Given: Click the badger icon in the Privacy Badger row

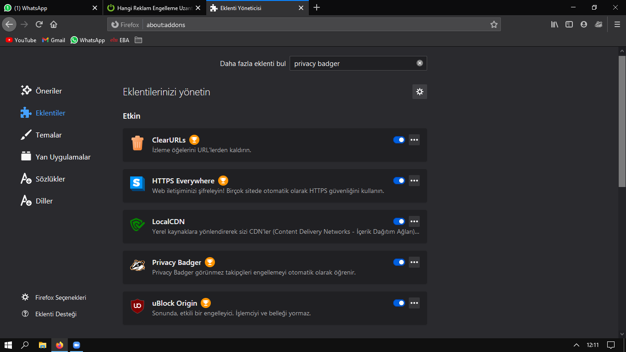Looking at the screenshot, I should [137, 265].
